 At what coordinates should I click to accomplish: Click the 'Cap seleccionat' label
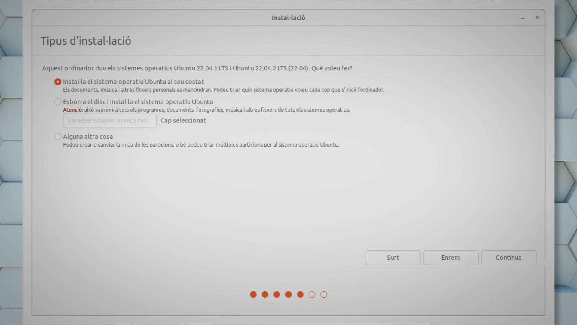tap(183, 120)
